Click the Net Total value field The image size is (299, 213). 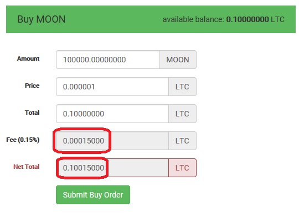coord(112,168)
